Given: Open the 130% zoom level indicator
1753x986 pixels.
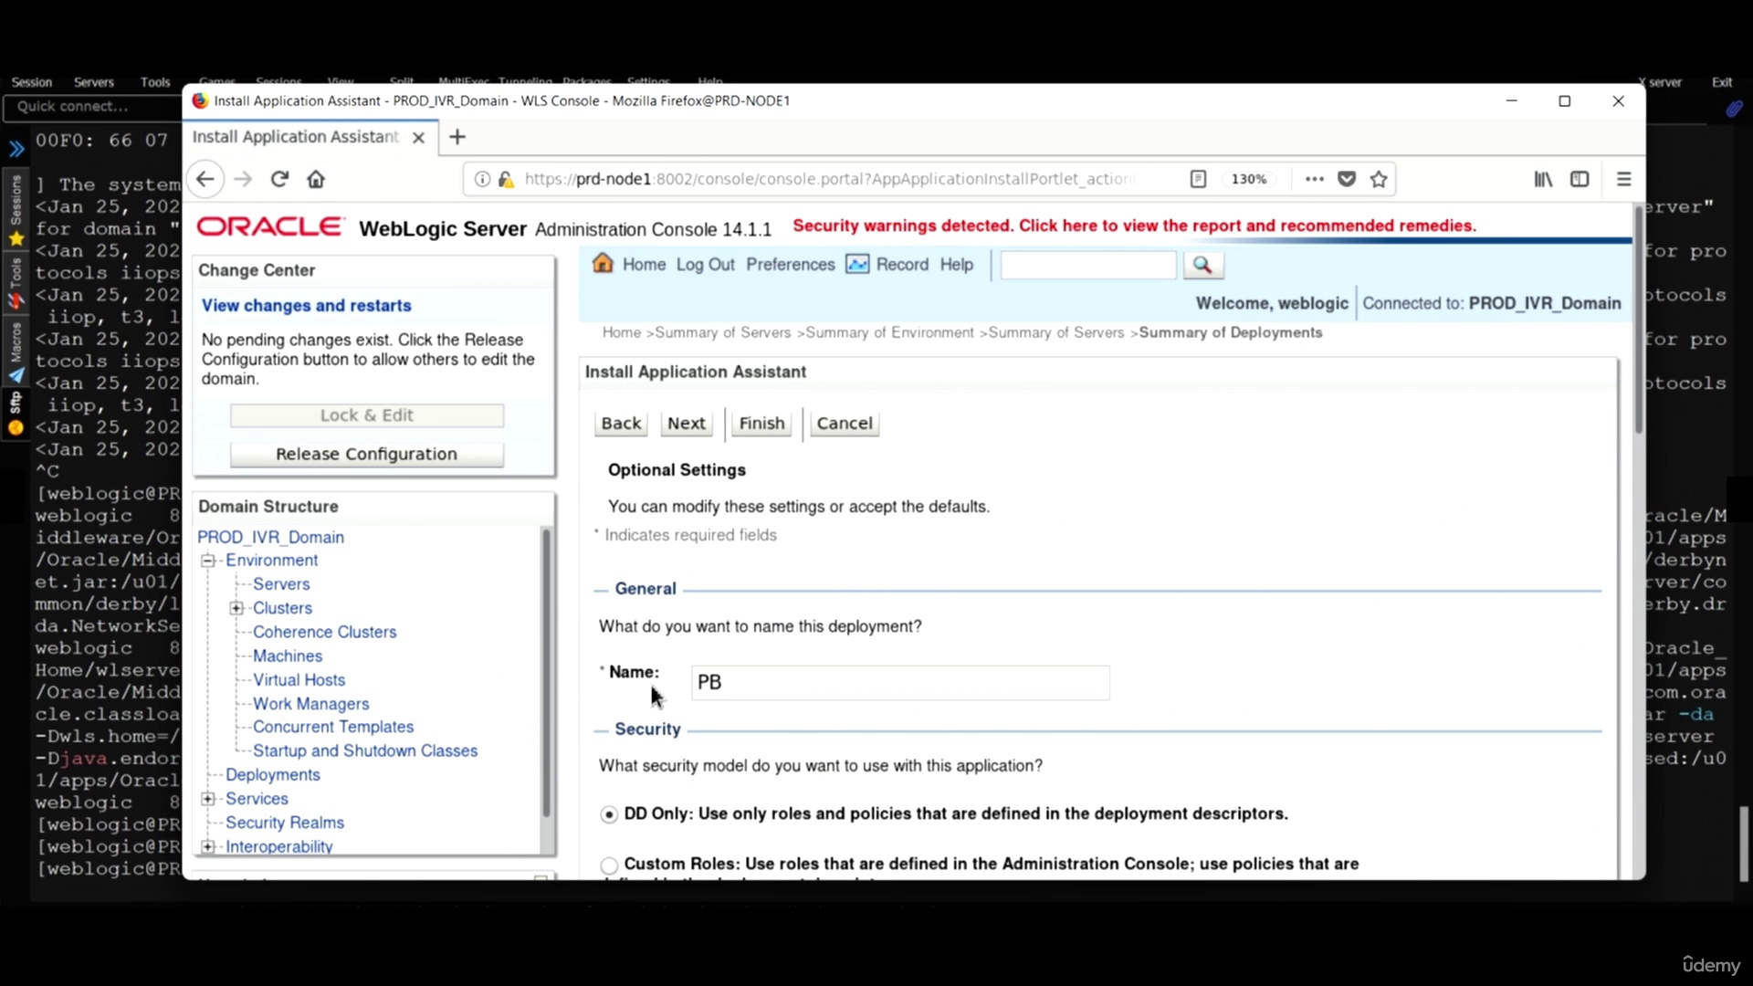Looking at the screenshot, I should [1249, 179].
